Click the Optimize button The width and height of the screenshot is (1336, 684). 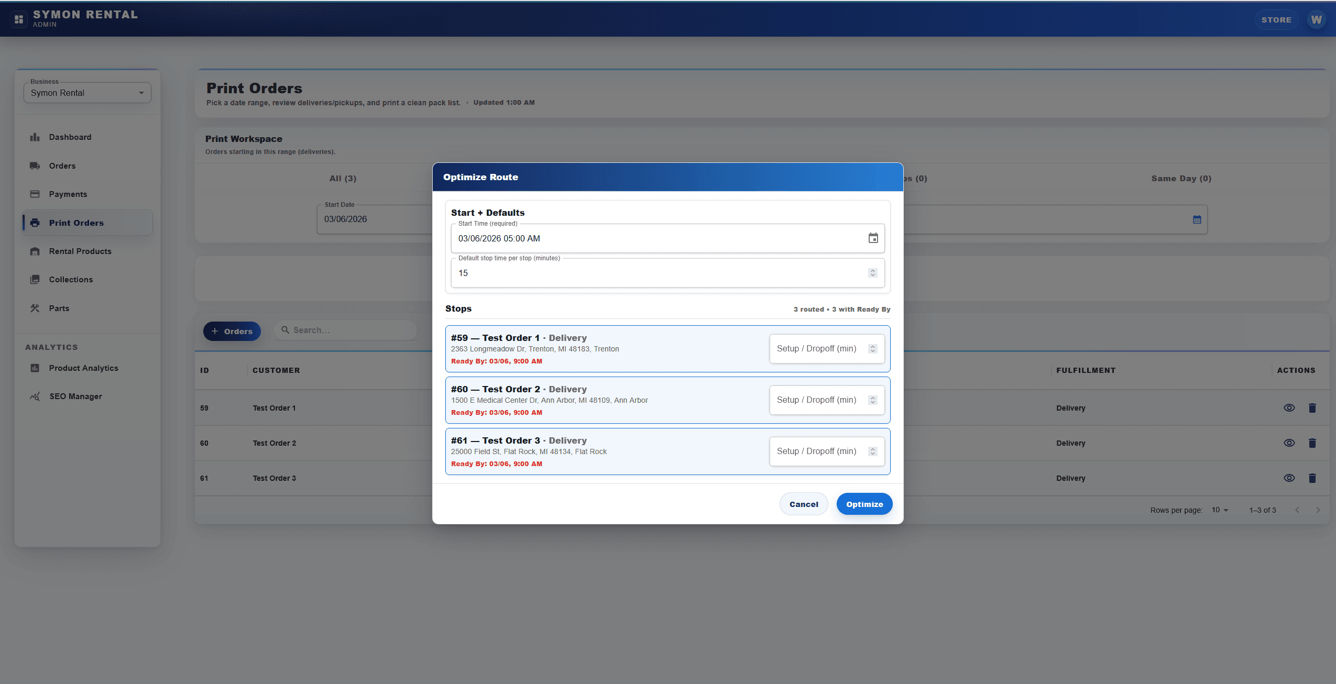click(x=864, y=504)
